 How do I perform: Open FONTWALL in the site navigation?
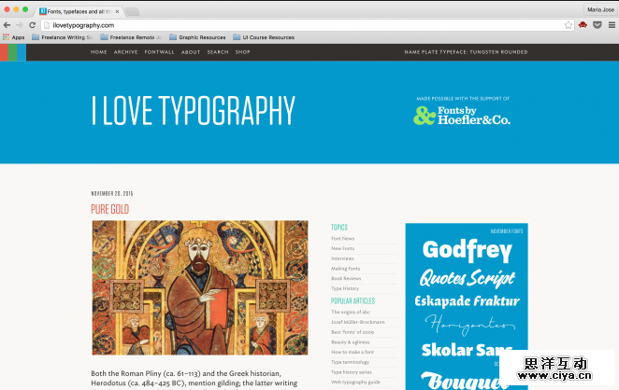pyautogui.click(x=159, y=52)
